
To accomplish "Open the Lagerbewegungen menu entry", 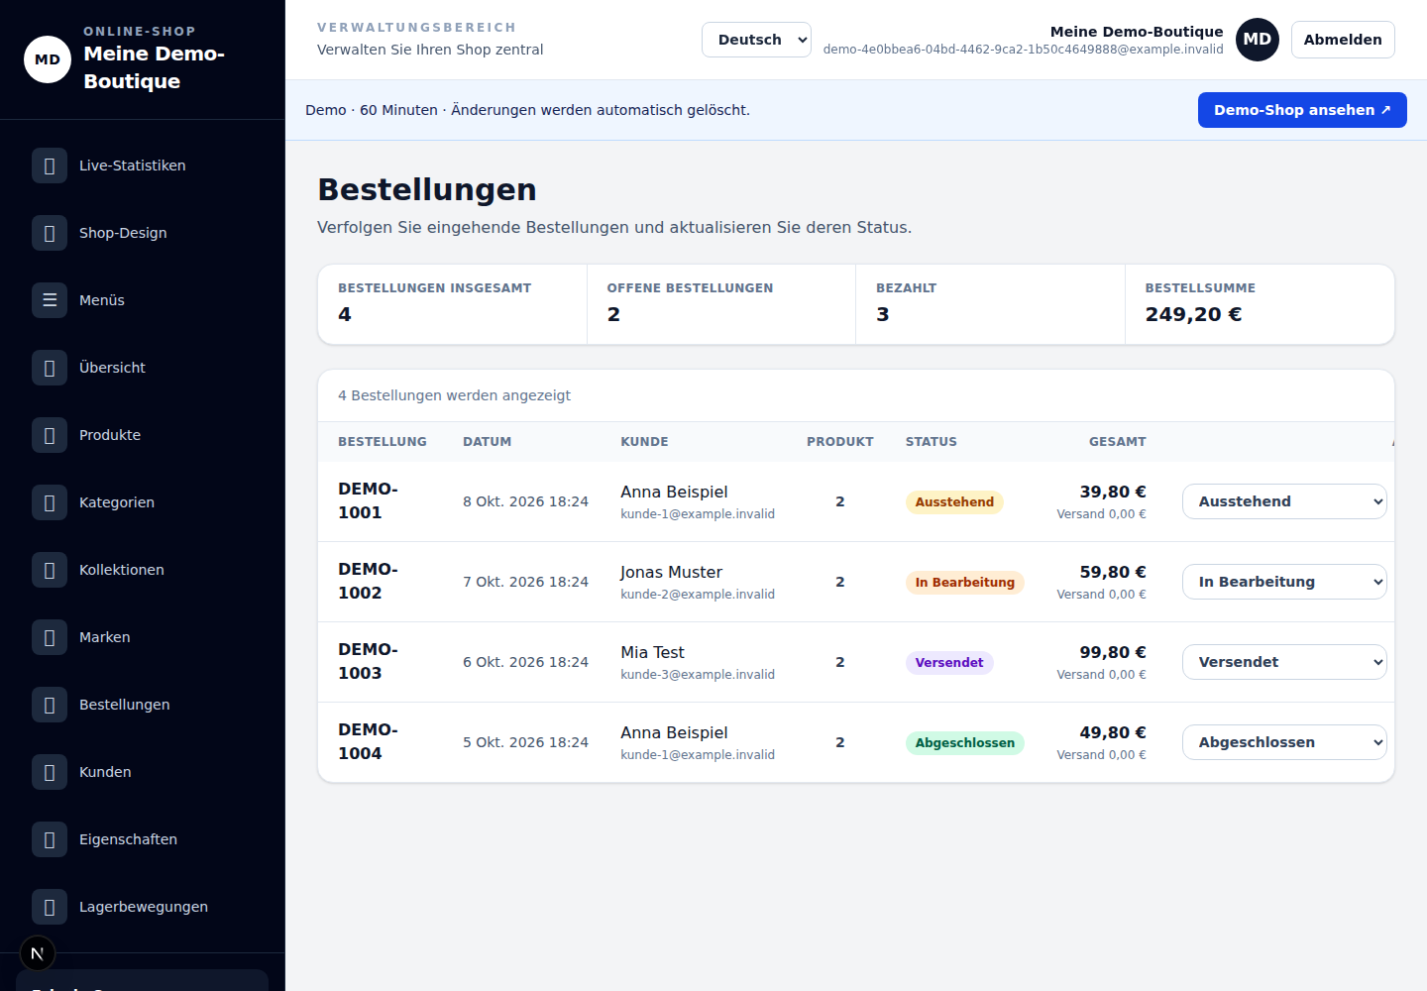I will tap(143, 907).
